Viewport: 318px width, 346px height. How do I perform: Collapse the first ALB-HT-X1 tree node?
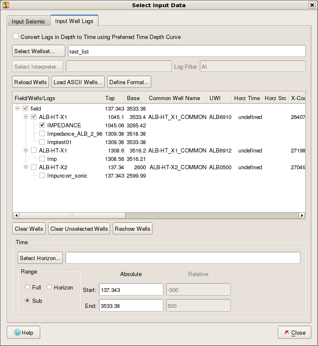point(26,117)
